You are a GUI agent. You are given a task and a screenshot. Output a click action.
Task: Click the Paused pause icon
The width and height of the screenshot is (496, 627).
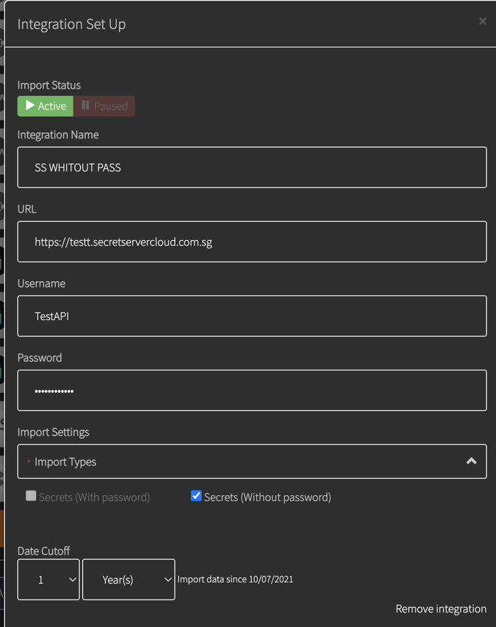click(x=85, y=105)
